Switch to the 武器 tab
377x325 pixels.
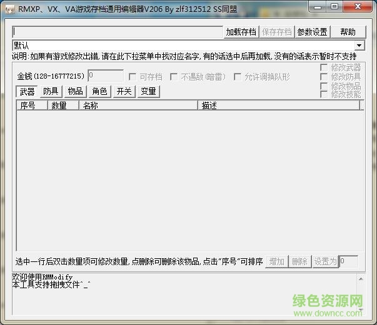coord(27,91)
